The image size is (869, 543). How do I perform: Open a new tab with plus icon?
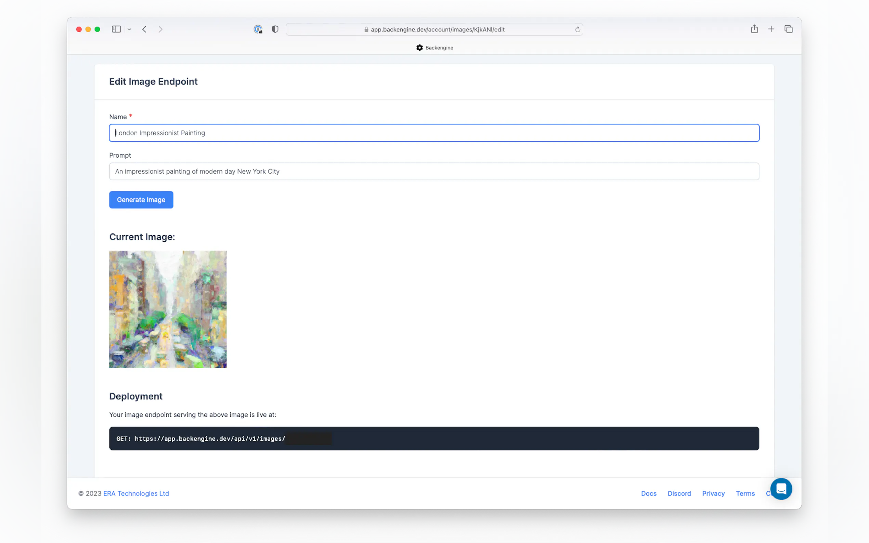(x=771, y=29)
